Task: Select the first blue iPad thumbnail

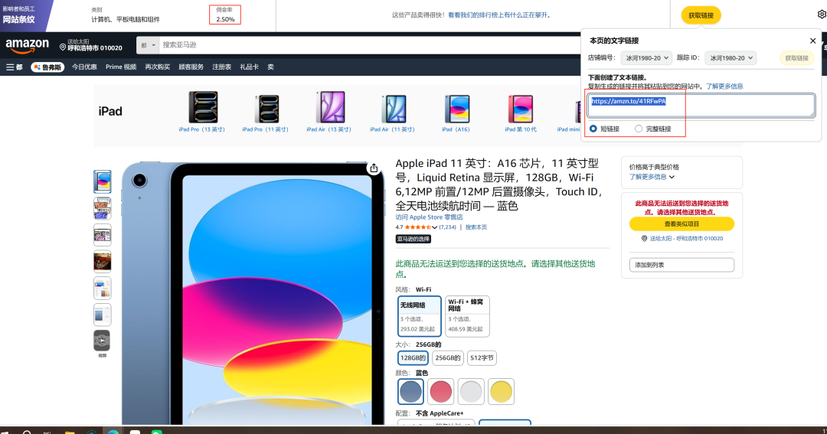Action: click(x=103, y=181)
